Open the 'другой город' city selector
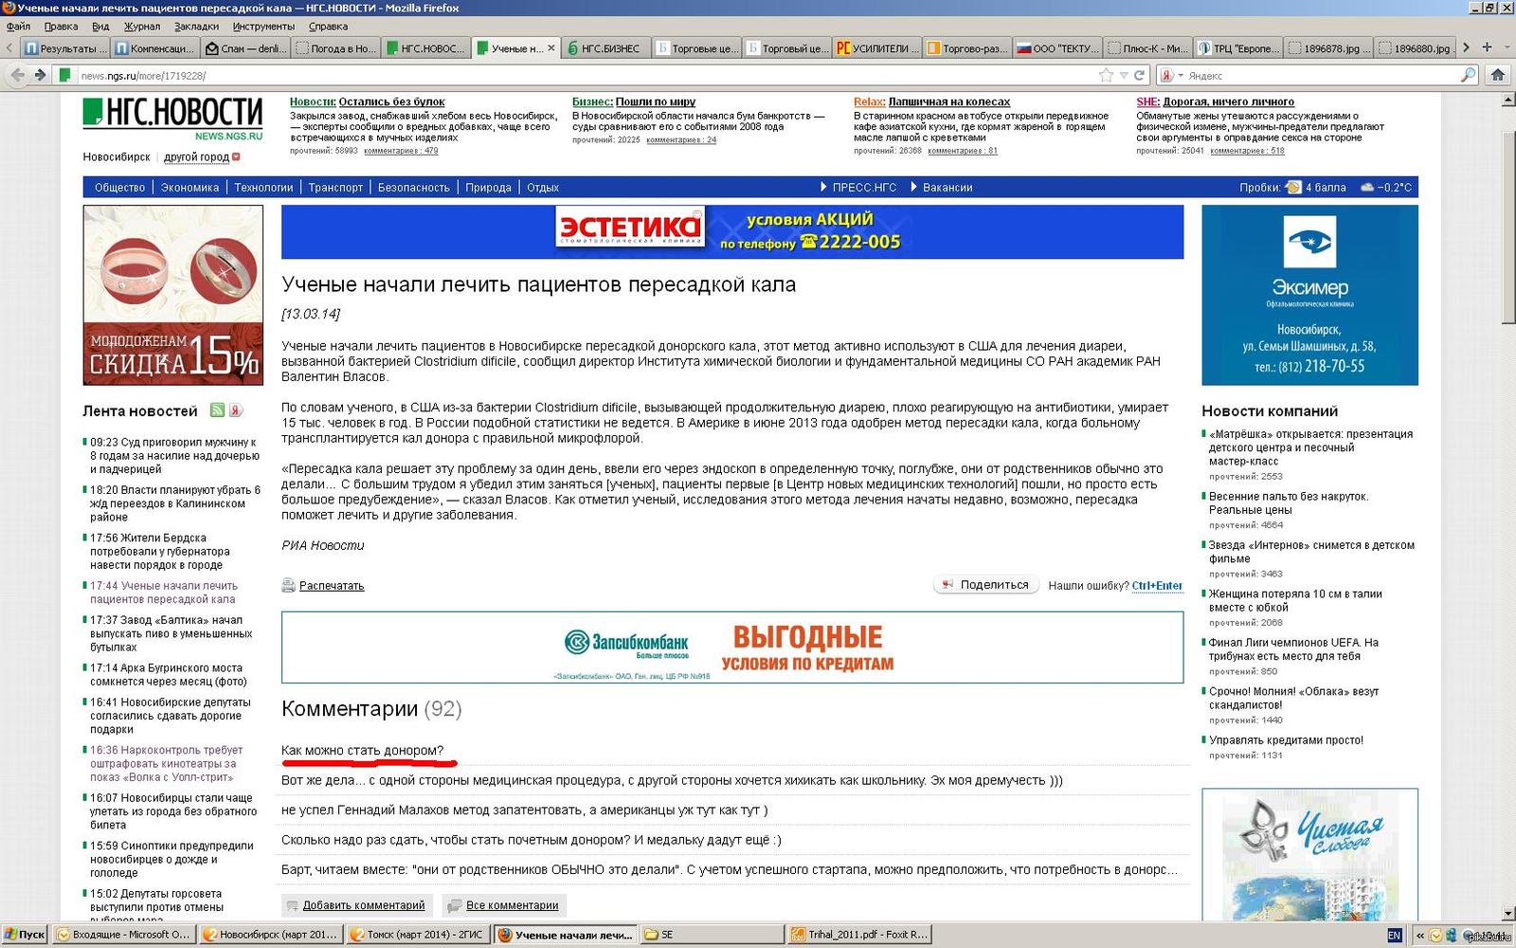This screenshot has width=1516, height=948. pyautogui.click(x=197, y=157)
